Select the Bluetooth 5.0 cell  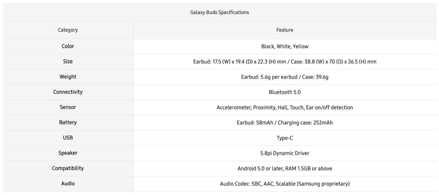point(285,92)
